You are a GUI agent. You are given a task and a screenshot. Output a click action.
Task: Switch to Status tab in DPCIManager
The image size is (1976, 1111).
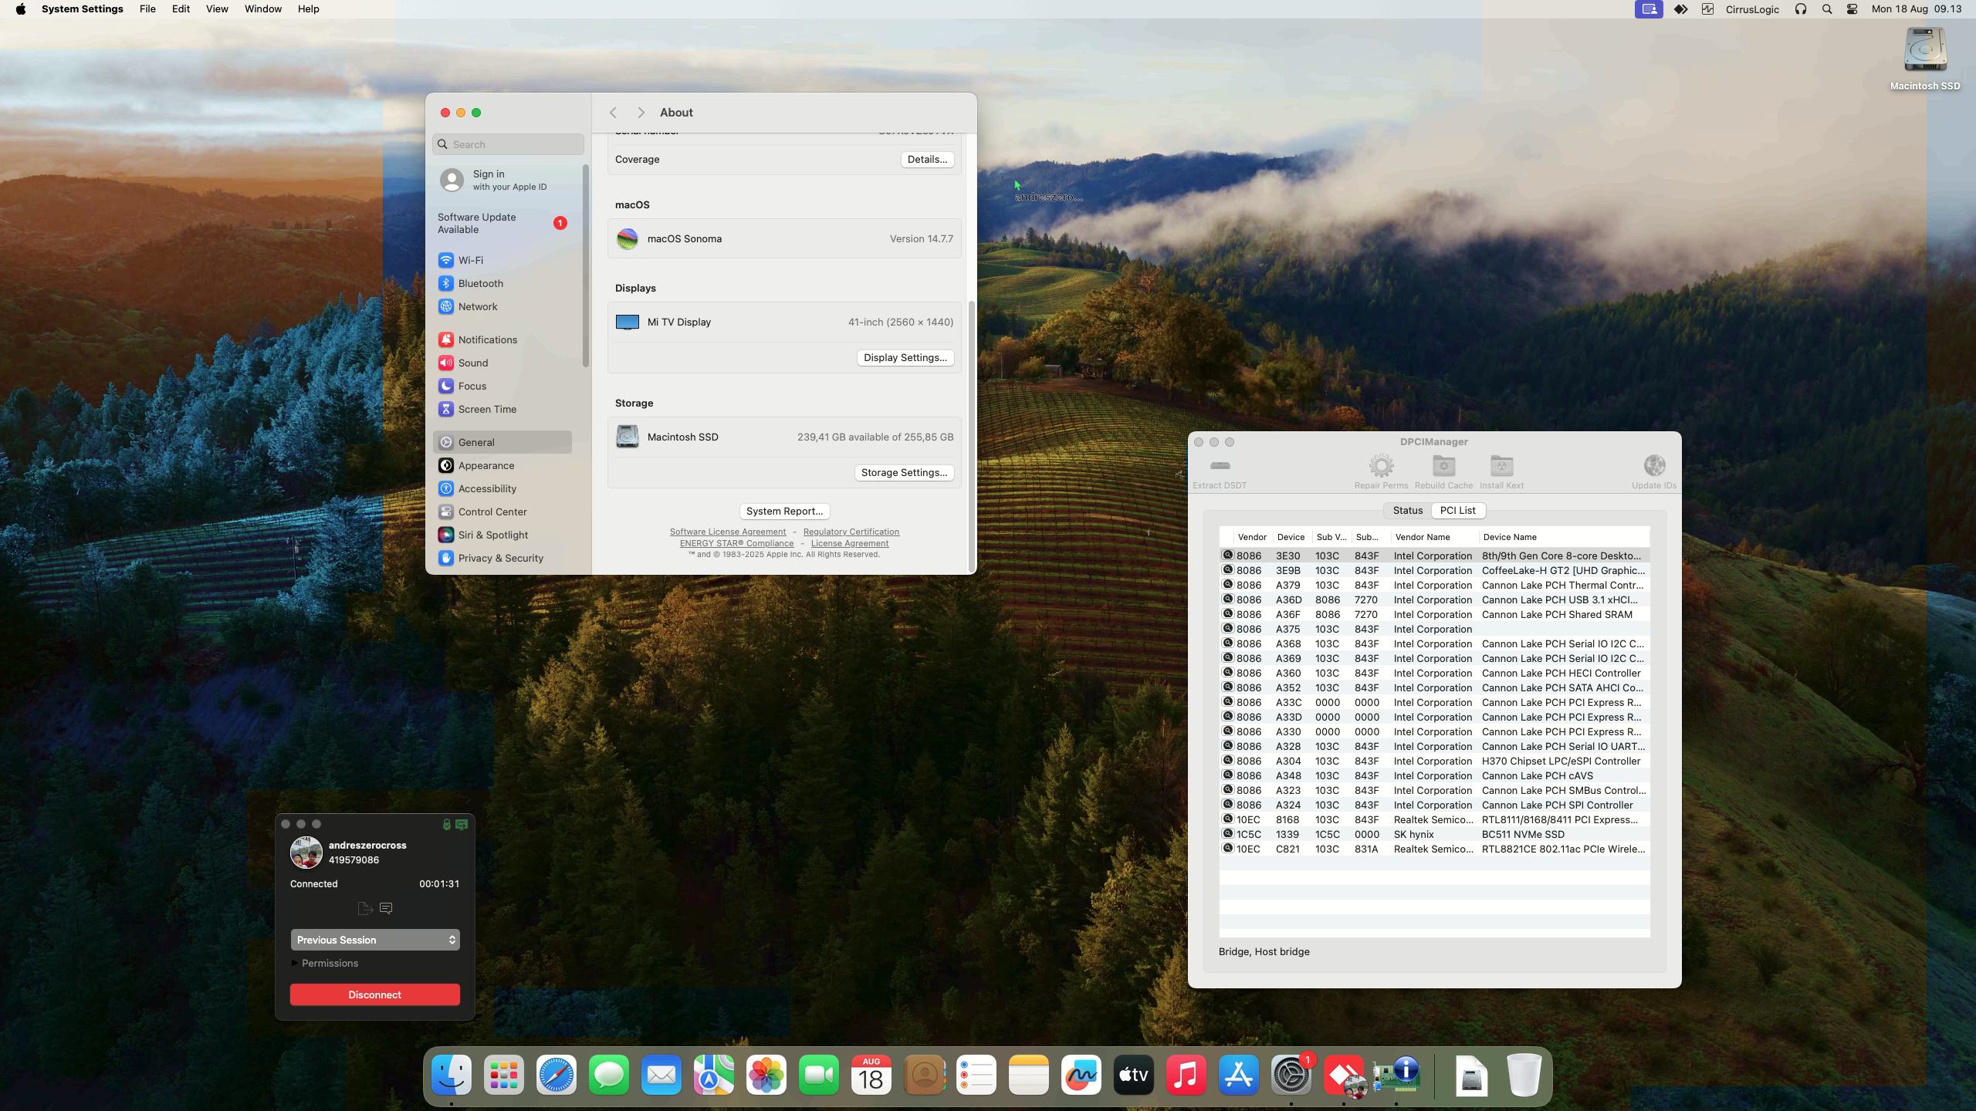tap(1407, 510)
